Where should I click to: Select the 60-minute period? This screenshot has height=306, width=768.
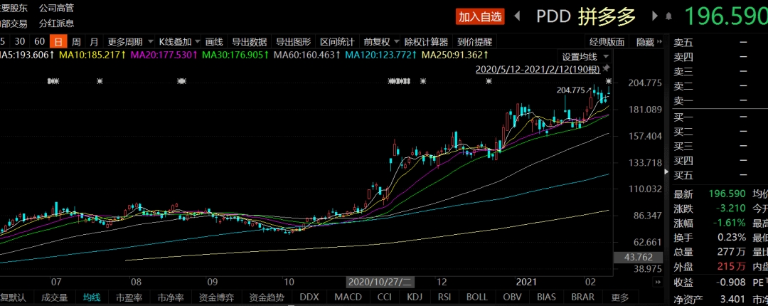coord(40,42)
